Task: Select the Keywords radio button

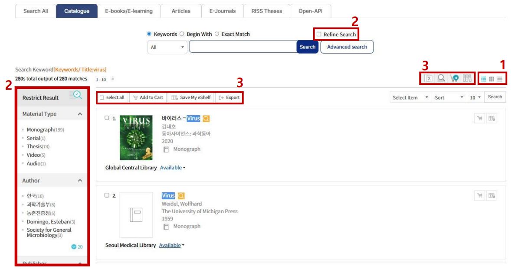Action: tap(149, 34)
